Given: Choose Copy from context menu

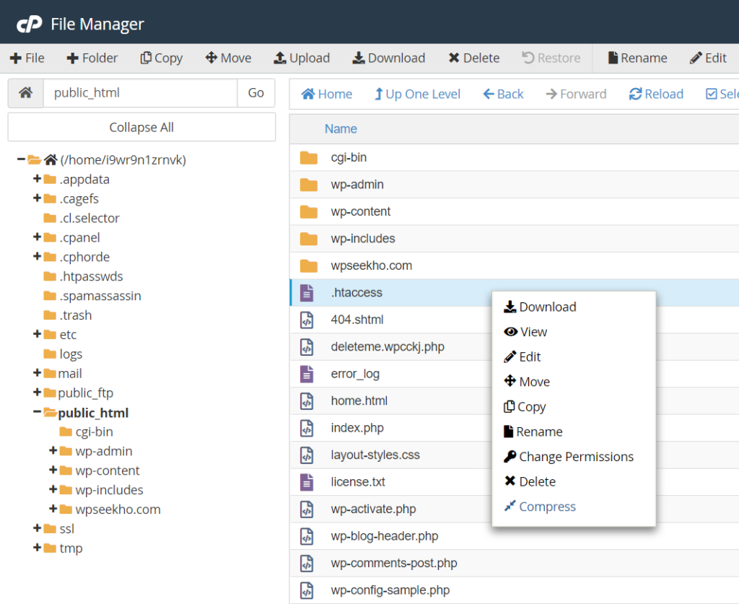Looking at the screenshot, I should (x=525, y=406).
